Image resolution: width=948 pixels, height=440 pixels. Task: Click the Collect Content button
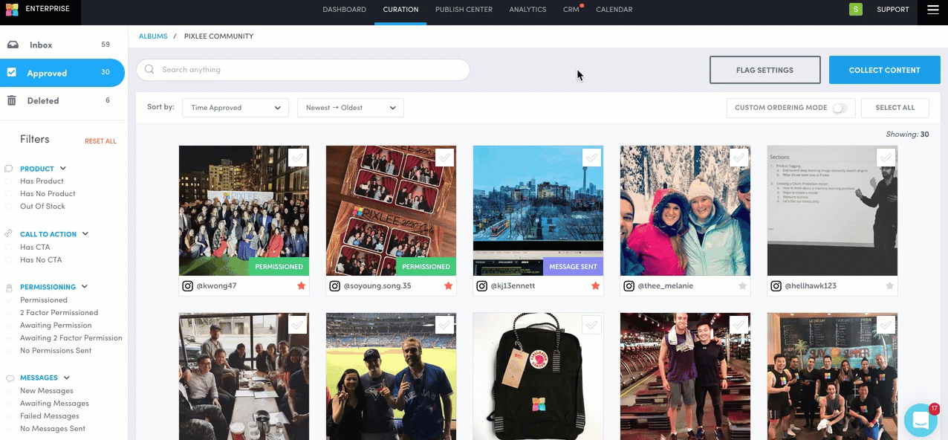(884, 70)
